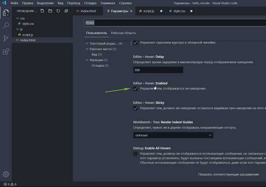Image resolution: width=266 pixels, height=187 pixels.
Task: Collapse the Рабочее место settings group
Action: click(87, 49)
